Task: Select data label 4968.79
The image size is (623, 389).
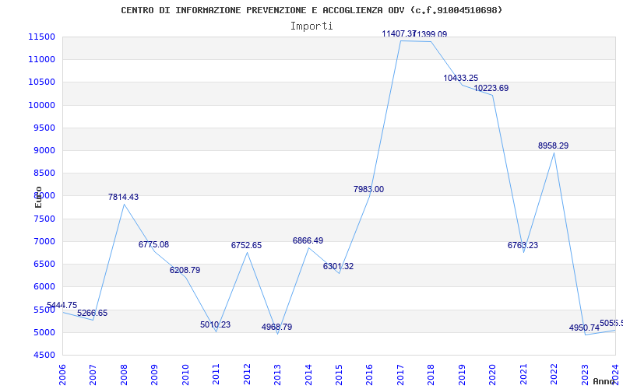Action: coord(277,327)
